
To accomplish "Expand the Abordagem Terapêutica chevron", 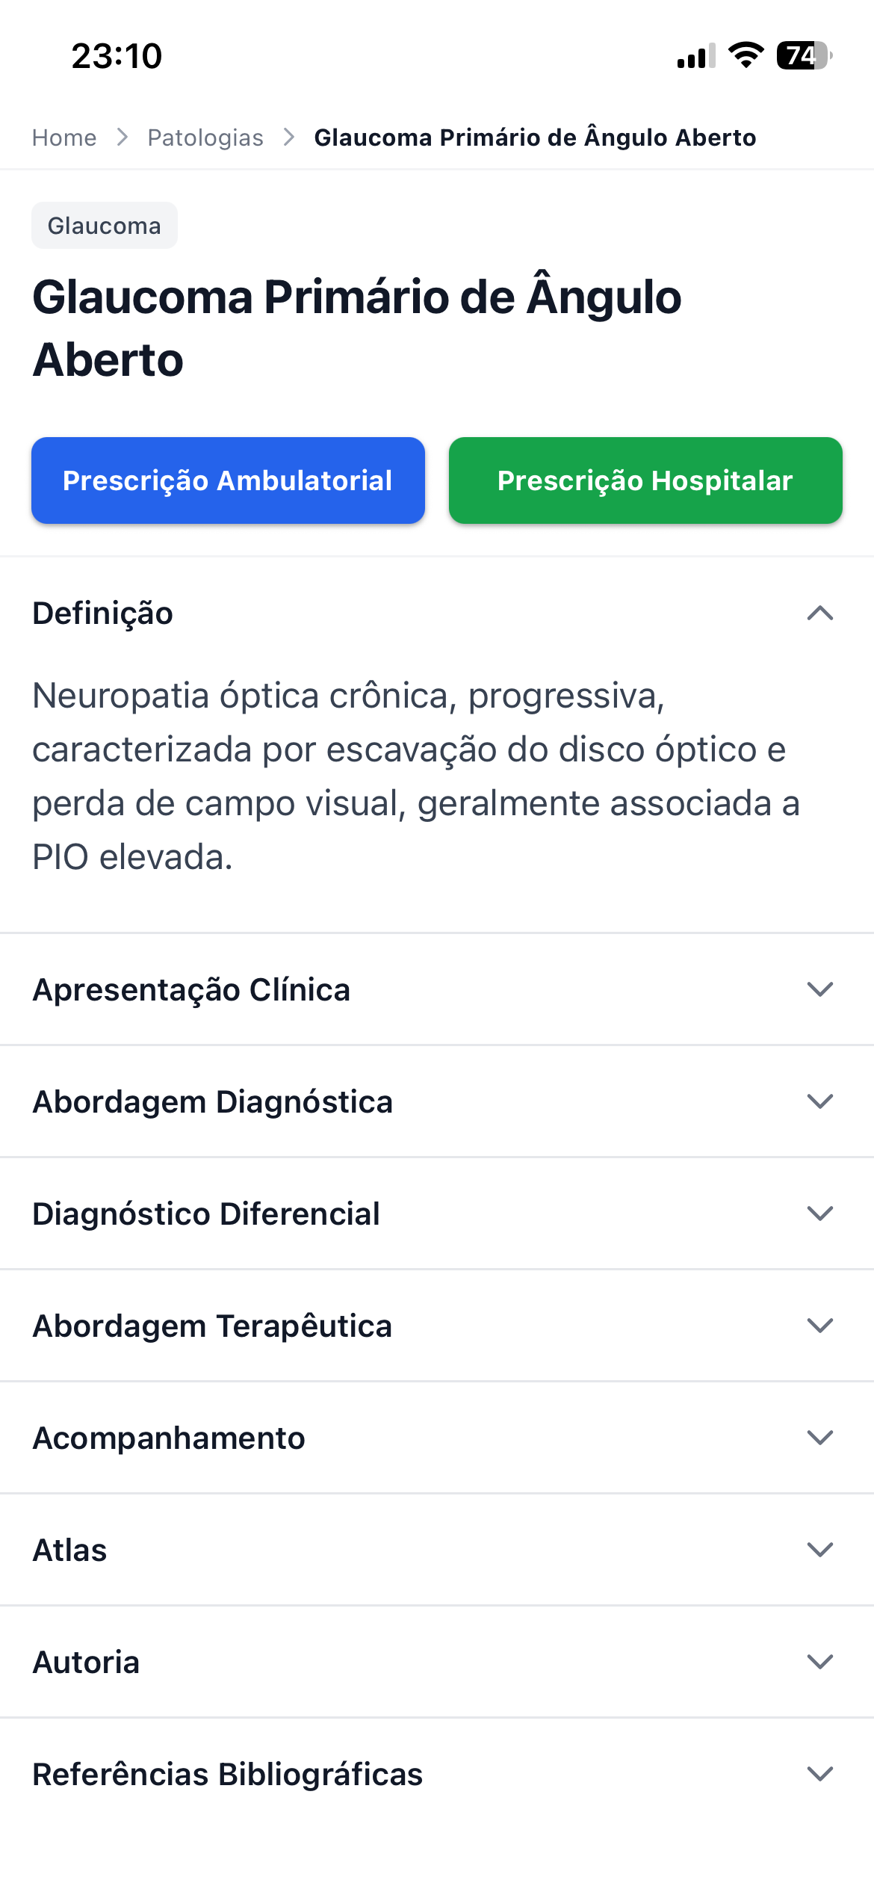I will tap(819, 1326).
